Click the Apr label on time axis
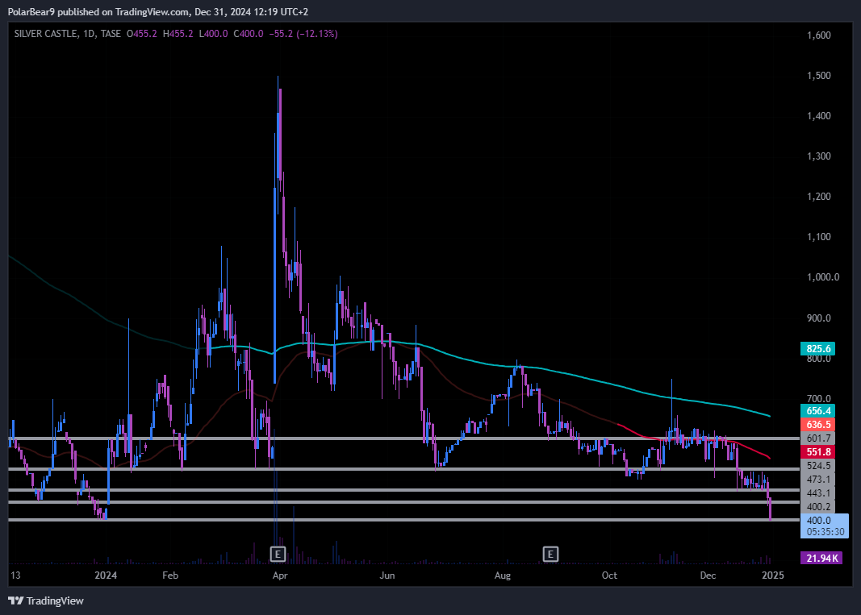Image resolution: width=861 pixels, height=615 pixels. tap(280, 576)
